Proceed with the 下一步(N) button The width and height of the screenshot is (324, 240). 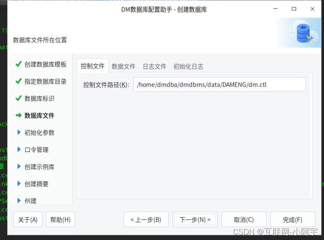coord(195,219)
